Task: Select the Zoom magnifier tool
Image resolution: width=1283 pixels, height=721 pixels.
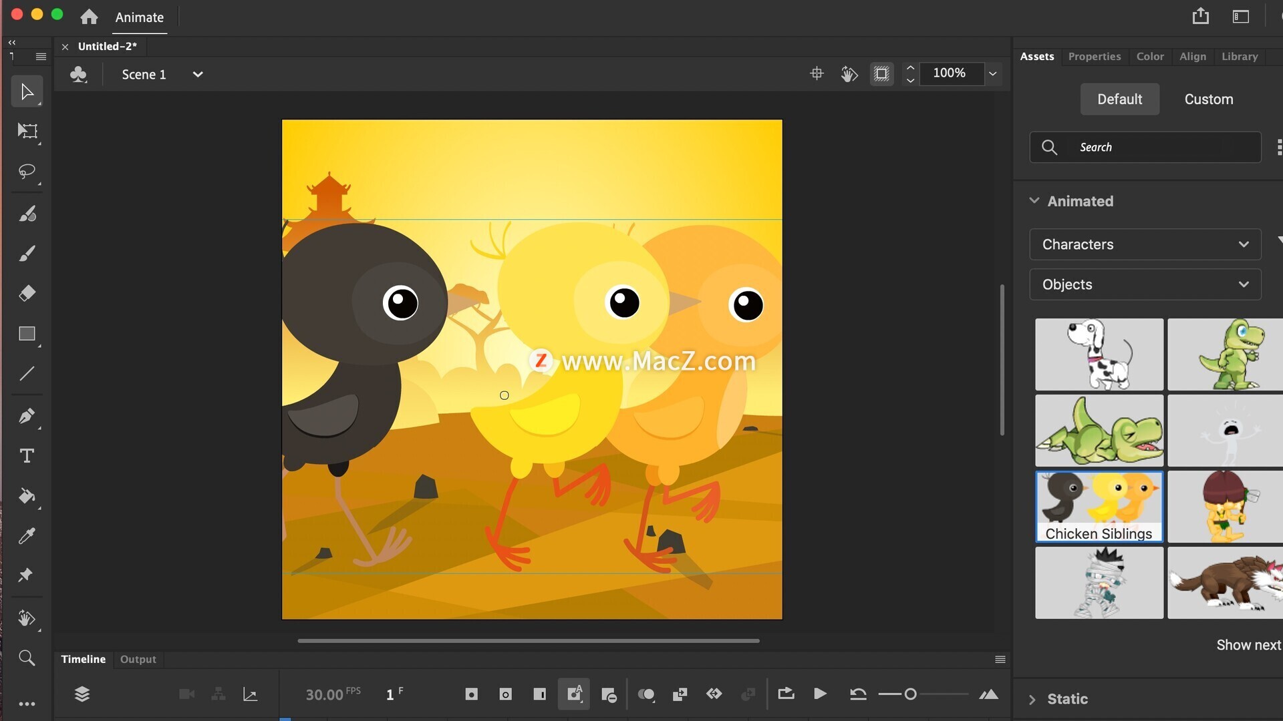Action: point(27,658)
